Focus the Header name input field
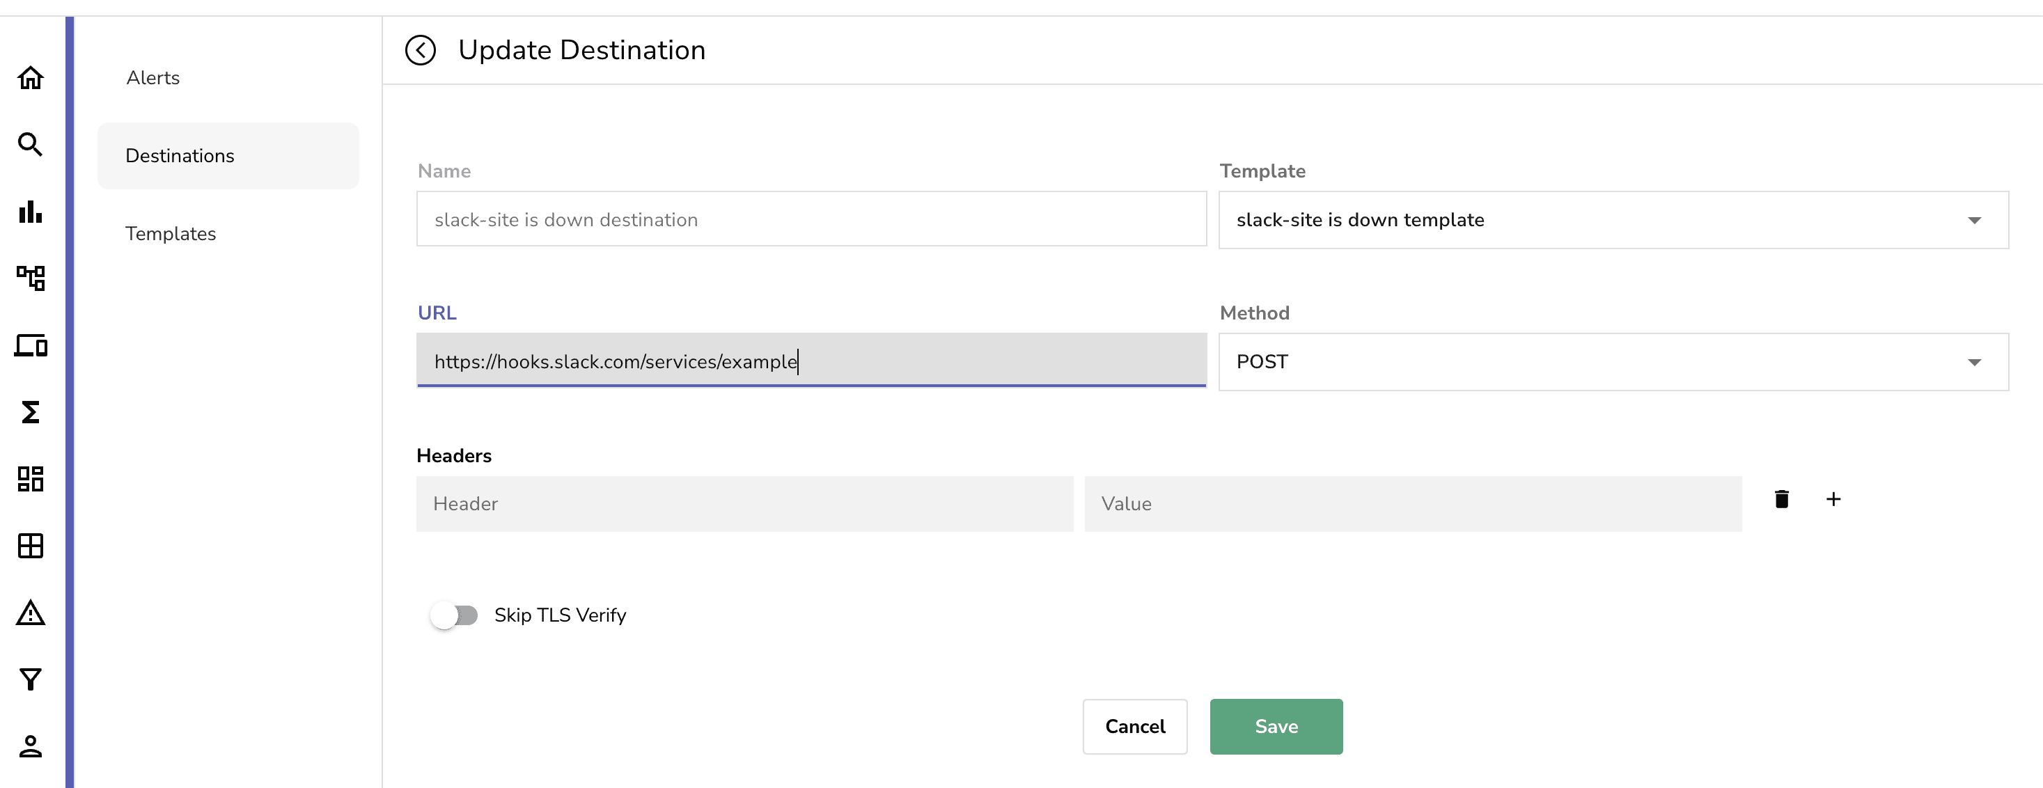This screenshot has width=2043, height=788. pyautogui.click(x=744, y=504)
